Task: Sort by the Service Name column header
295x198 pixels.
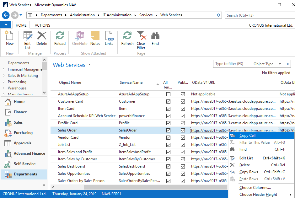Action: tap(131, 83)
